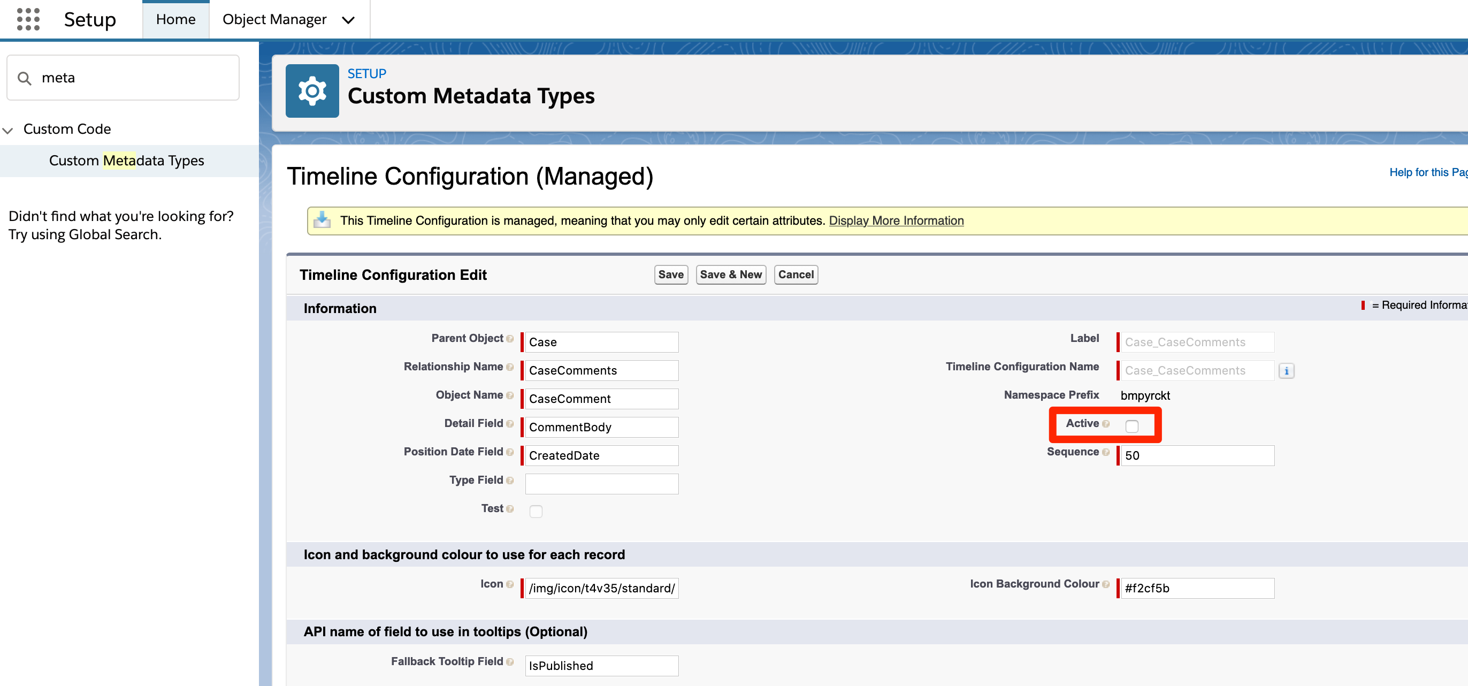Screen dimensions: 1468x686
Task: Click the help icon next to Parent Object
Action: coord(510,338)
